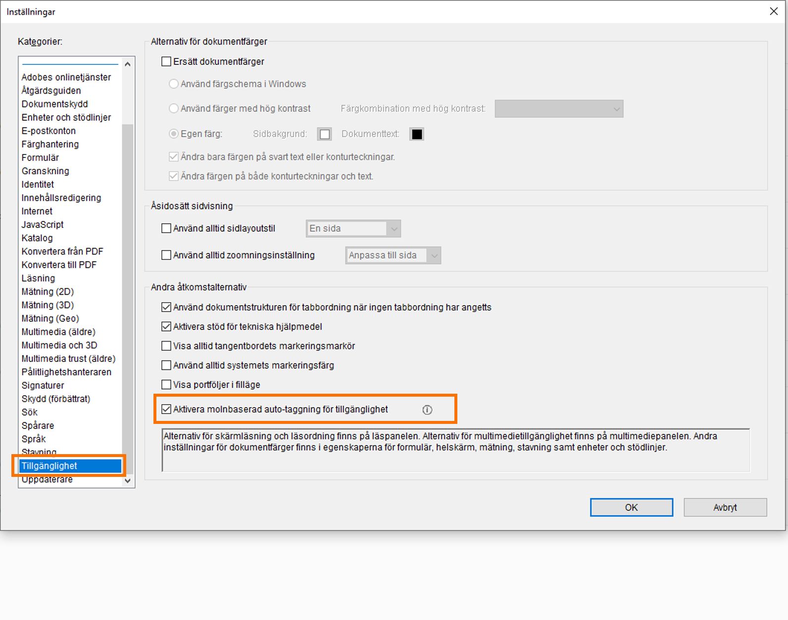Select Pålitlighetshanteraren category
This screenshot has height=620, width=788.
click(x=66, y=372)
